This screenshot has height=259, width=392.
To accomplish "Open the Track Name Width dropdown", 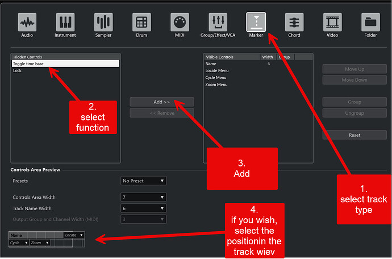I will [144, 208].
